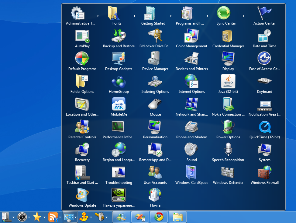Open System icon

pos(264,150)
